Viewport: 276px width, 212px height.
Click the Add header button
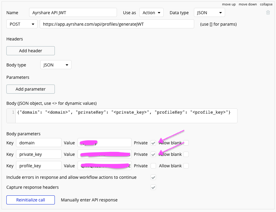[x=31, y=51]
